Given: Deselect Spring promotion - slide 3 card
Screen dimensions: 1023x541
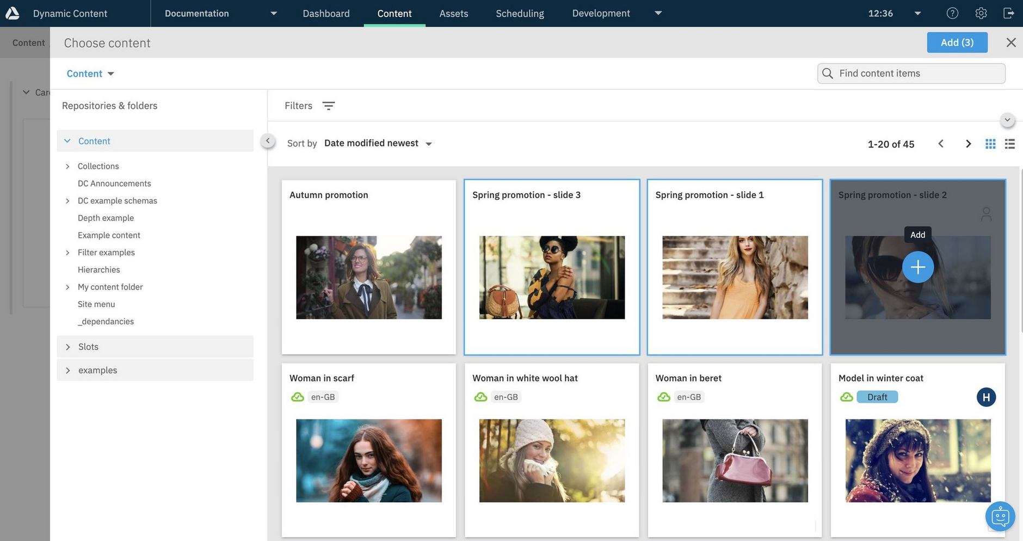Looking at the screenshot, I should 552,267.
